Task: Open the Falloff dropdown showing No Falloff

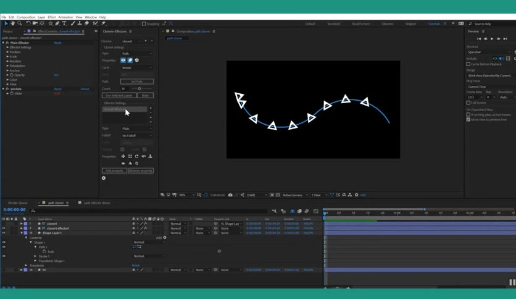Action: (137, 135)
